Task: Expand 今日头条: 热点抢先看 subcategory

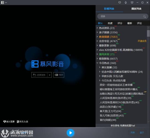Action: pyautogui.click(x=100, y=81)
